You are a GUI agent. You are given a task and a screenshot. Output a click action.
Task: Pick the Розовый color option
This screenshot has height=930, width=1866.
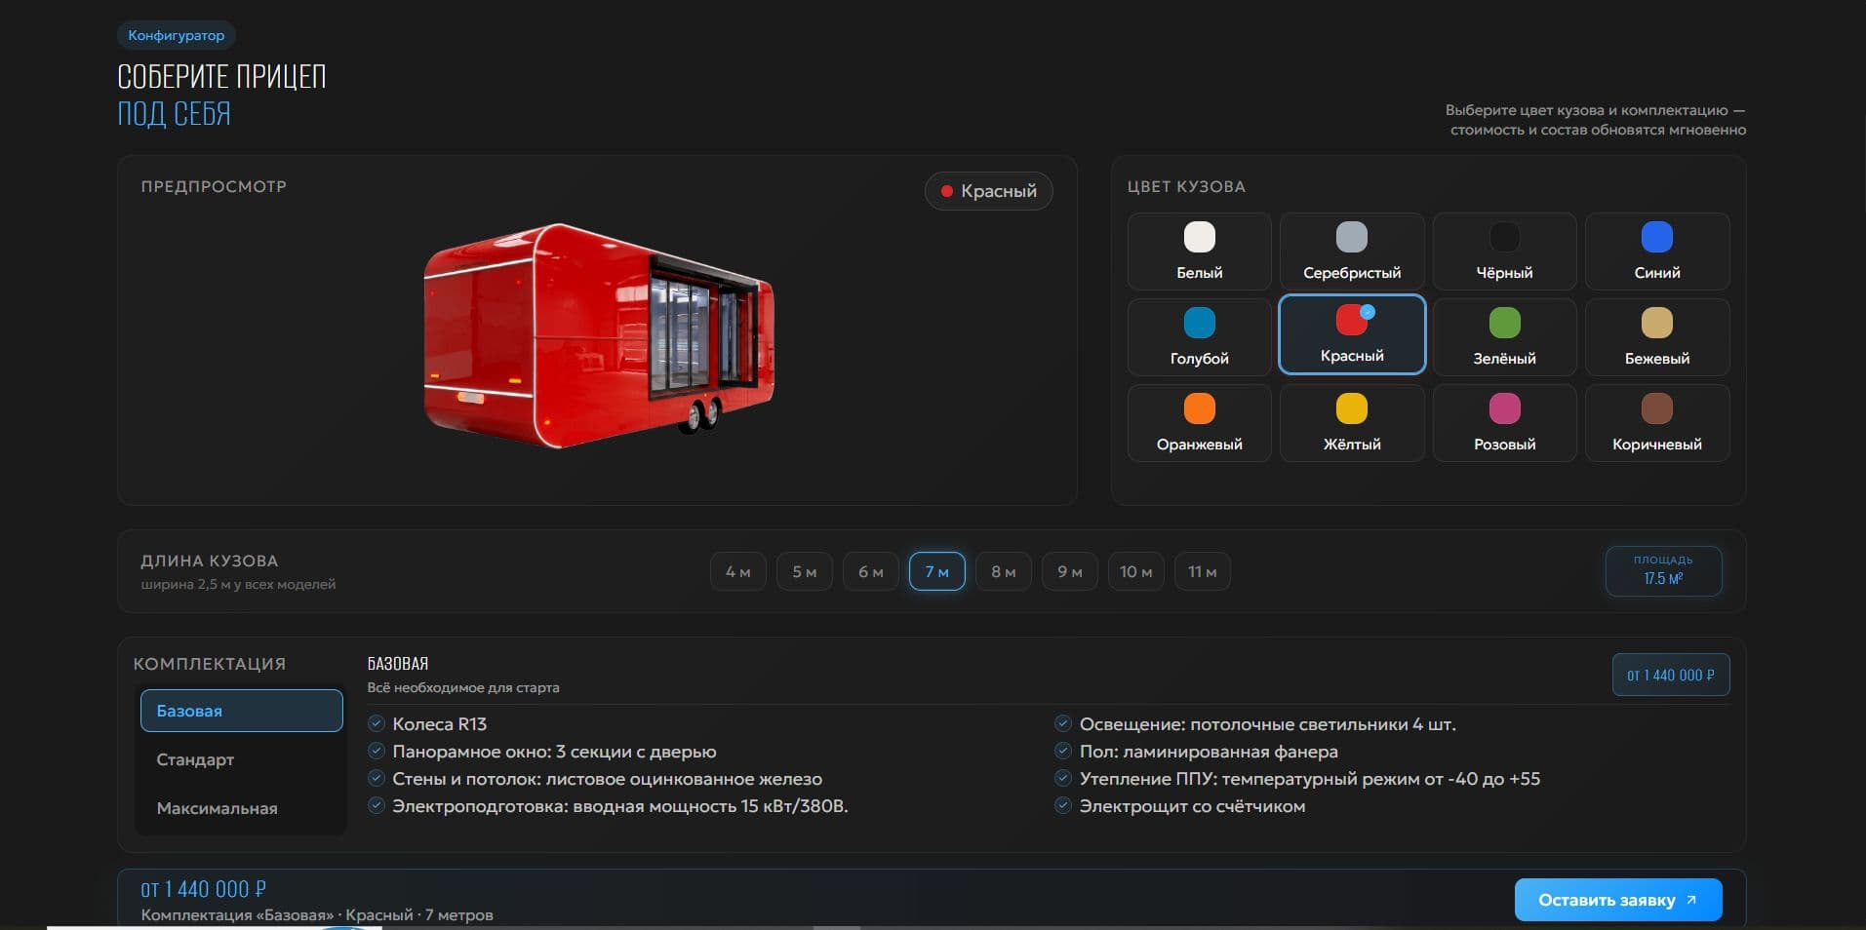click(x=1504, y=423)
